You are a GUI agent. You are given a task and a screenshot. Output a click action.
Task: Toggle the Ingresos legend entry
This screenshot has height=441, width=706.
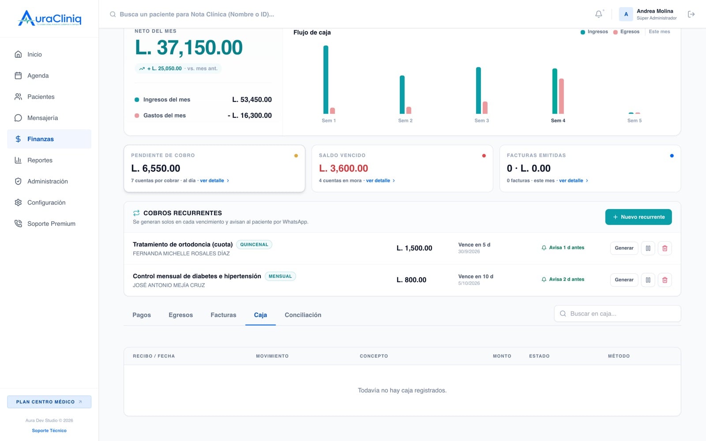click(x=594, y=32)
